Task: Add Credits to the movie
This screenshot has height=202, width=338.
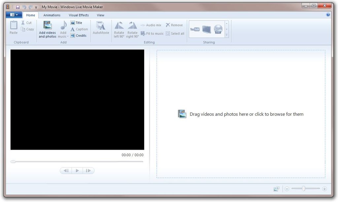Action: (x=79, y=36)
